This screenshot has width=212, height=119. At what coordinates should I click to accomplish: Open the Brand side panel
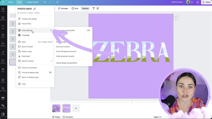coord(3,36)
